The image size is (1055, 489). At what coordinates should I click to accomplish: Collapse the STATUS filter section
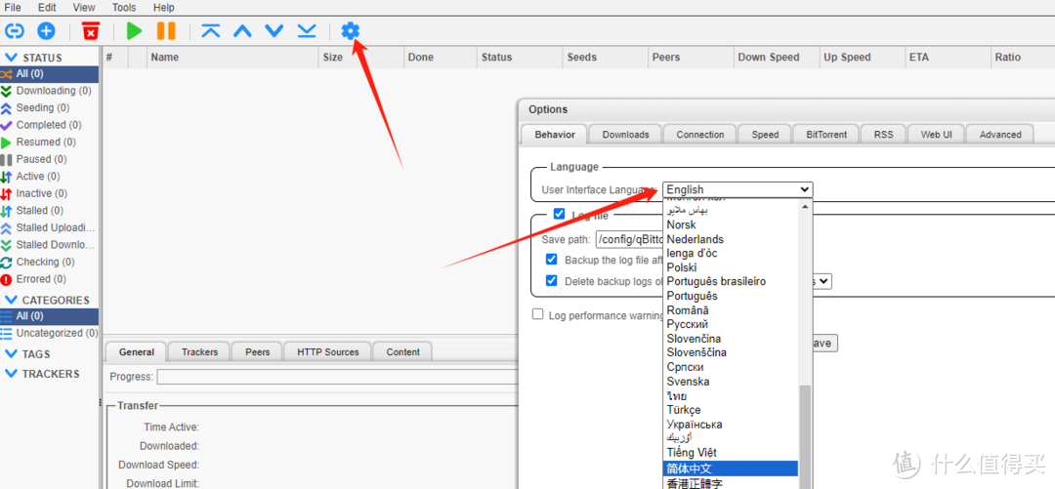point(12,58)
